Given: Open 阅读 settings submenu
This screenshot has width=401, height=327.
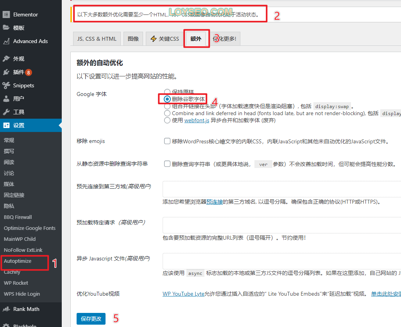Looking at the screenshot, I should 9,162.
